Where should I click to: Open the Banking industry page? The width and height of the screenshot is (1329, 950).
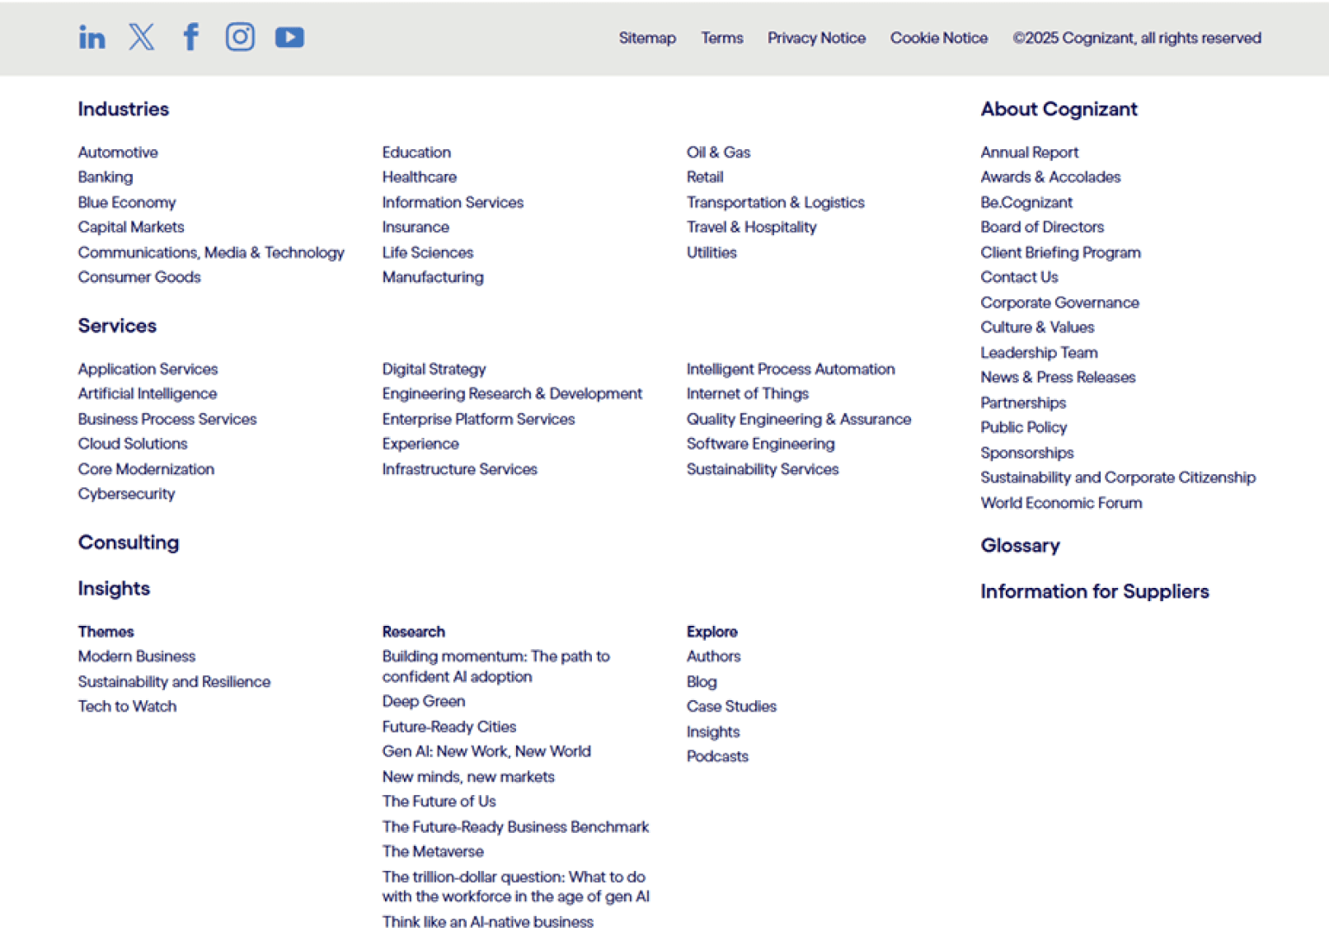tap(106, 177)
